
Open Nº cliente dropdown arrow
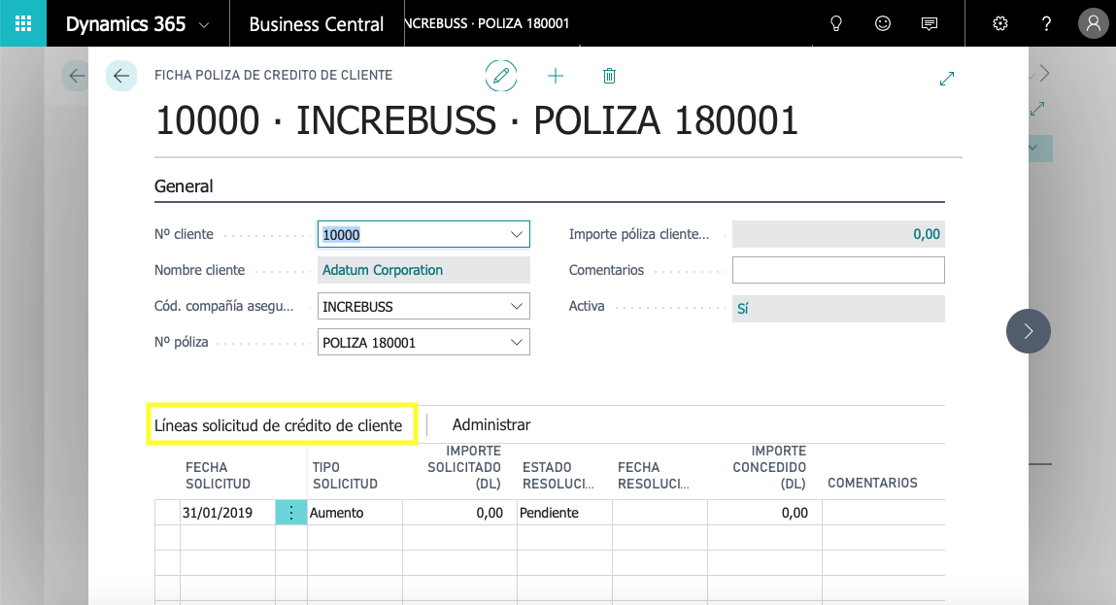point(517,234)
